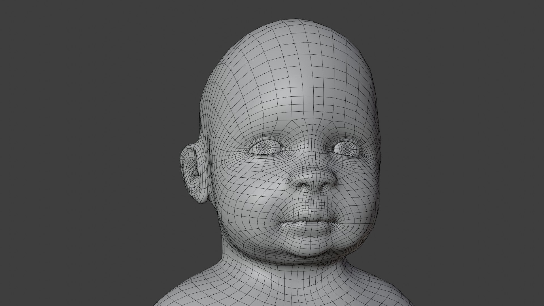This screenshot has width=544, height=306.
Task: Select the eye farthest from the ear
Action: (x=347, y=148)
